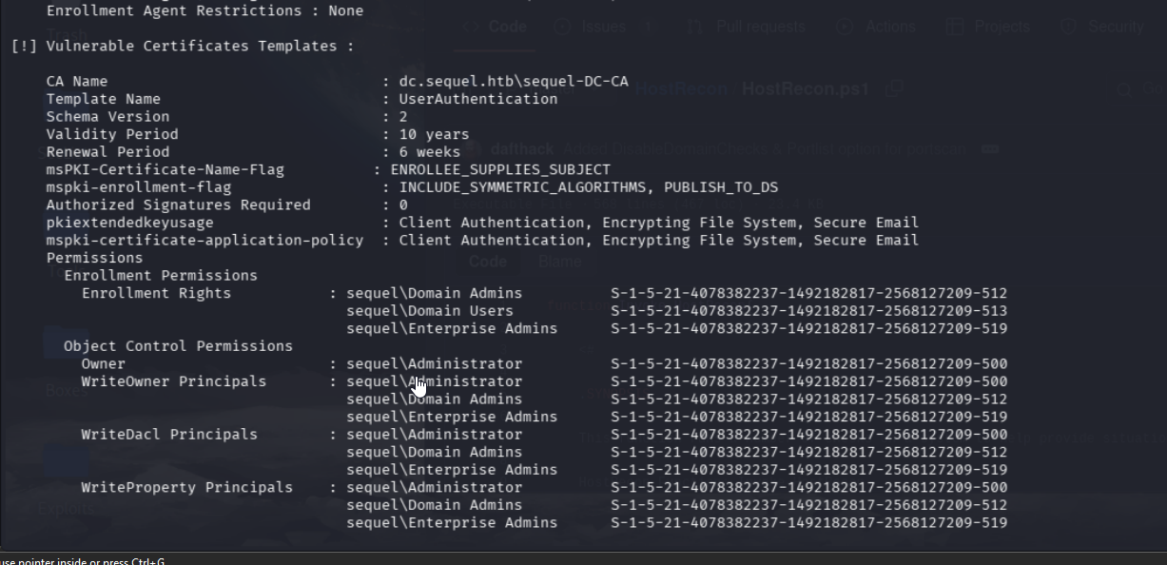
Task: Click the HostRecon.ps1 file name
Action: [x=805, y=89]
